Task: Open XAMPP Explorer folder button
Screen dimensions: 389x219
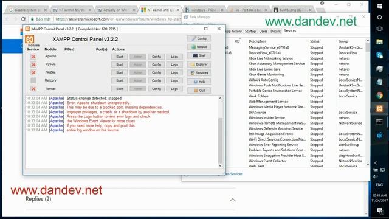Action: click(x=199, y=64)
